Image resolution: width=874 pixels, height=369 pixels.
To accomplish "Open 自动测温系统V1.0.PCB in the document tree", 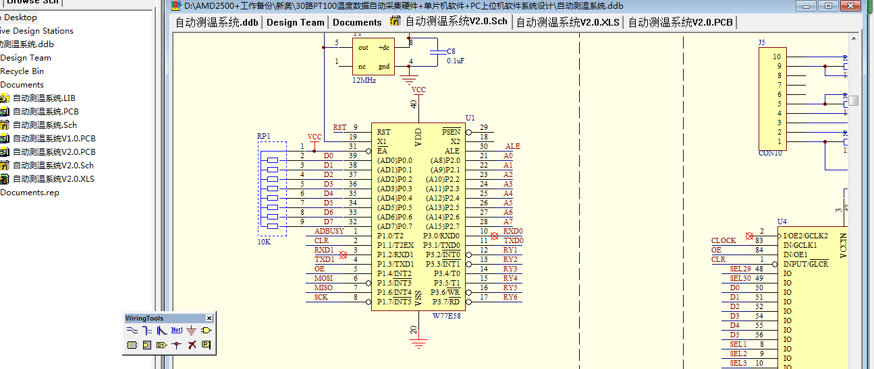I will [x=54, y=139].
